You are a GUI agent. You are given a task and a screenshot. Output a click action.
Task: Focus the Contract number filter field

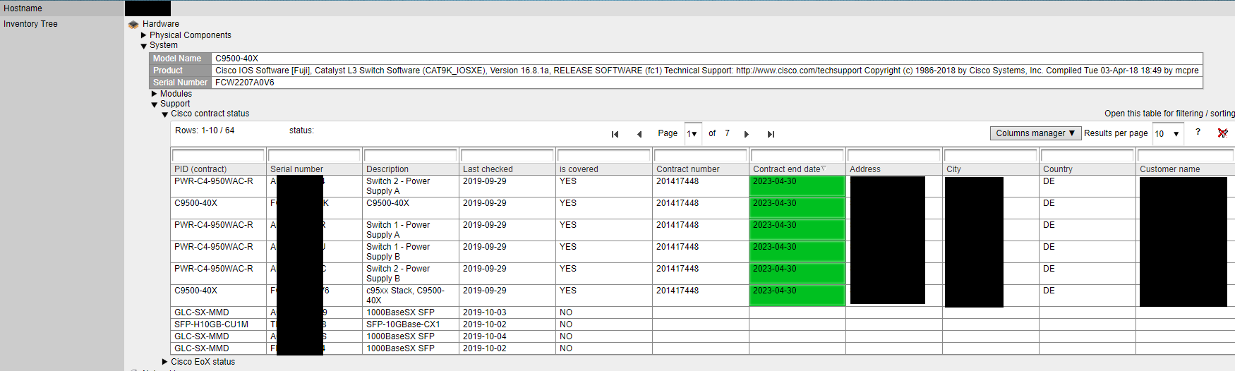click(701, 155)
